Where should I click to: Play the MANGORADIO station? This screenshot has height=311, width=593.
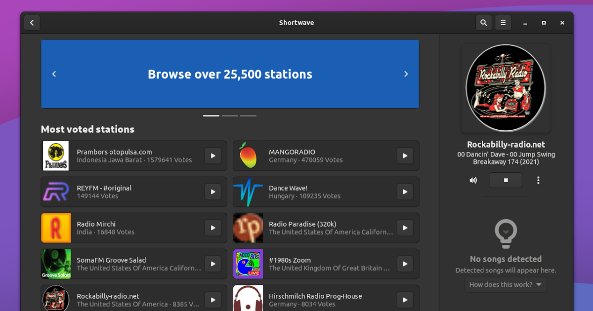[x=405, y=155]
